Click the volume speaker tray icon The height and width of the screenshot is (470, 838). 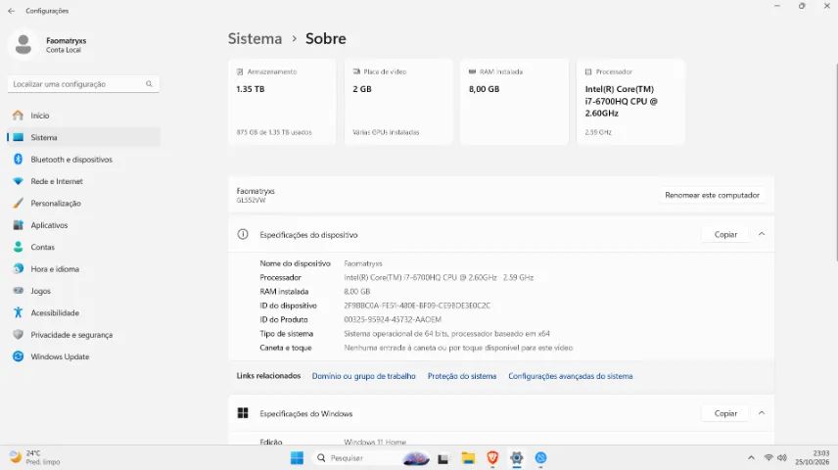(782, 457)
